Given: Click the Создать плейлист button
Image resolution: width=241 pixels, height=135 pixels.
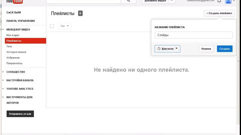Looking at the screenshot, I should coord(219,13).
